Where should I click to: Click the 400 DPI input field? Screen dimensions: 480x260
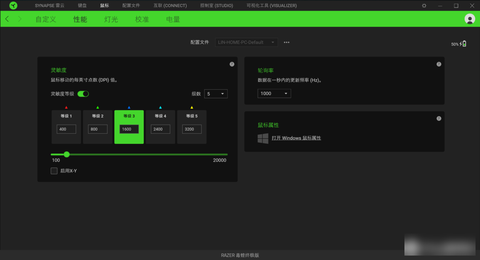click(x=66, y=129)
